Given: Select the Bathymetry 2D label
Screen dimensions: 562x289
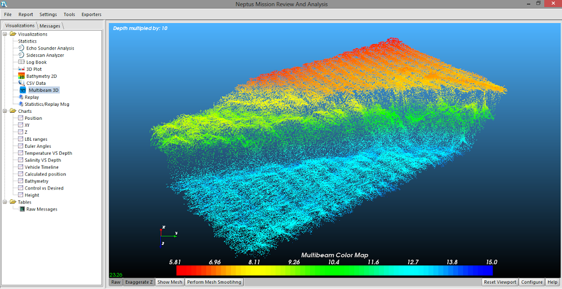Looking at the screenshot, I should coord(41,76).
